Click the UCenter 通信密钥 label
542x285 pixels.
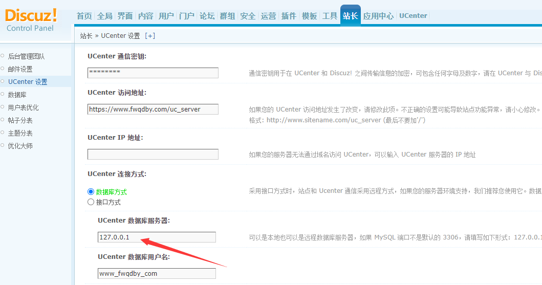[117, 56]
